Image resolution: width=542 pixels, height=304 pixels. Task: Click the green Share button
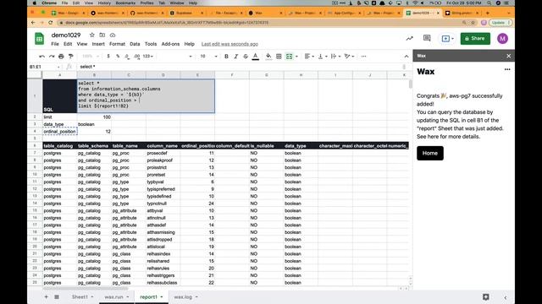(x=475, y=39)
